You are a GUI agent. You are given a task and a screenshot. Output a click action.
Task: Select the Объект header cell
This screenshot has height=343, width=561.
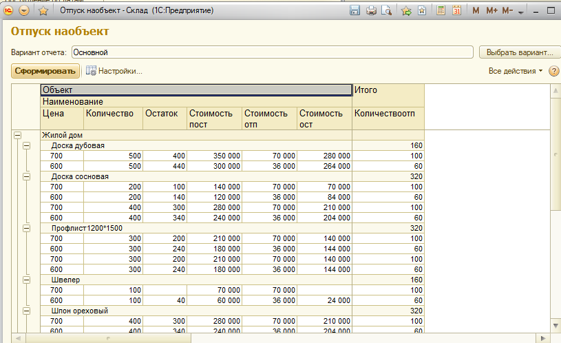196,90
